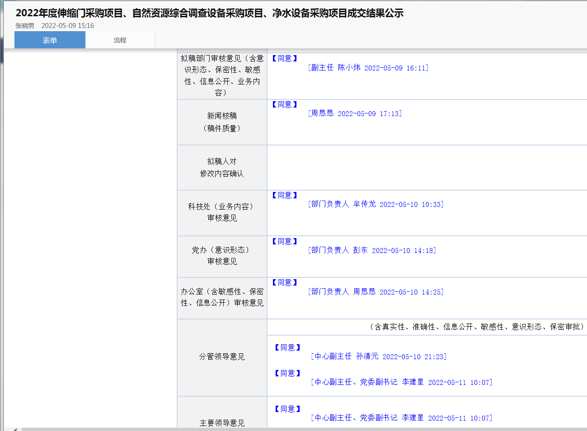
Task: Click 同意 opinion in 新闻核稿 row
Action: point(285,104)
